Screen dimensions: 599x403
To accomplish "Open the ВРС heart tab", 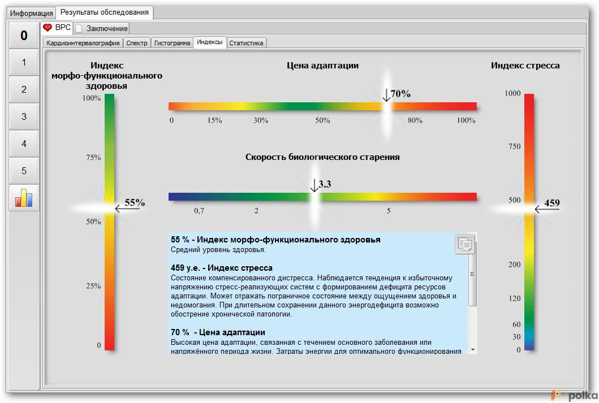I will click(x=57, y=27).
